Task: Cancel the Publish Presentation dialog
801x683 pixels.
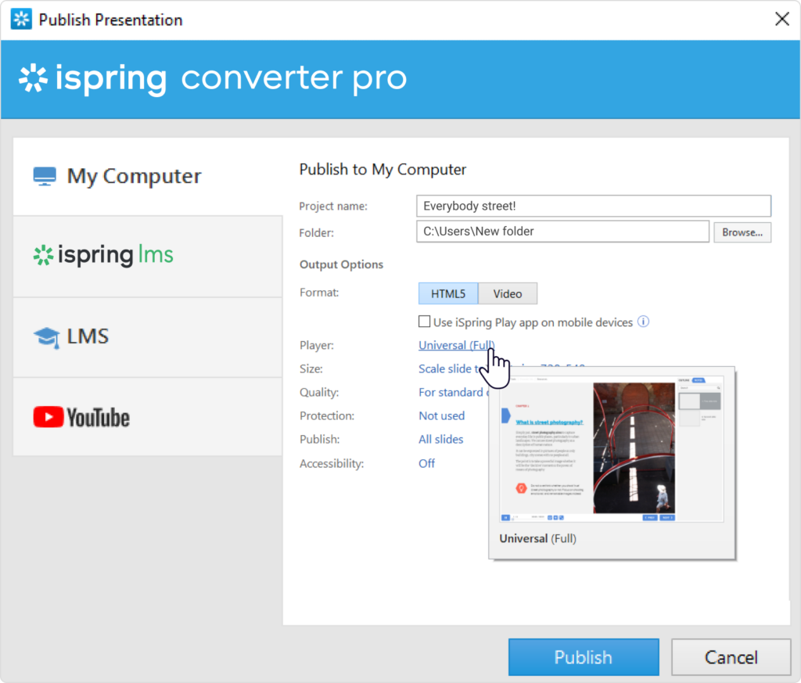Action: pyautogui.click(x=731, y=657)
